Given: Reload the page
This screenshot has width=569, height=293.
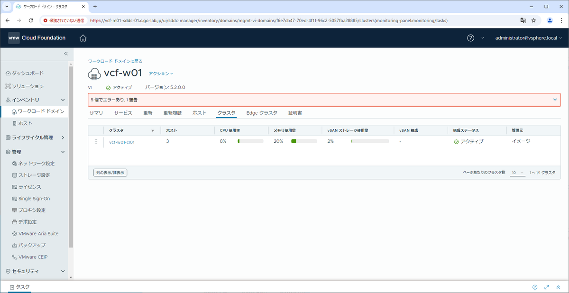Looking at the screenshot, I should coord(31,20).
